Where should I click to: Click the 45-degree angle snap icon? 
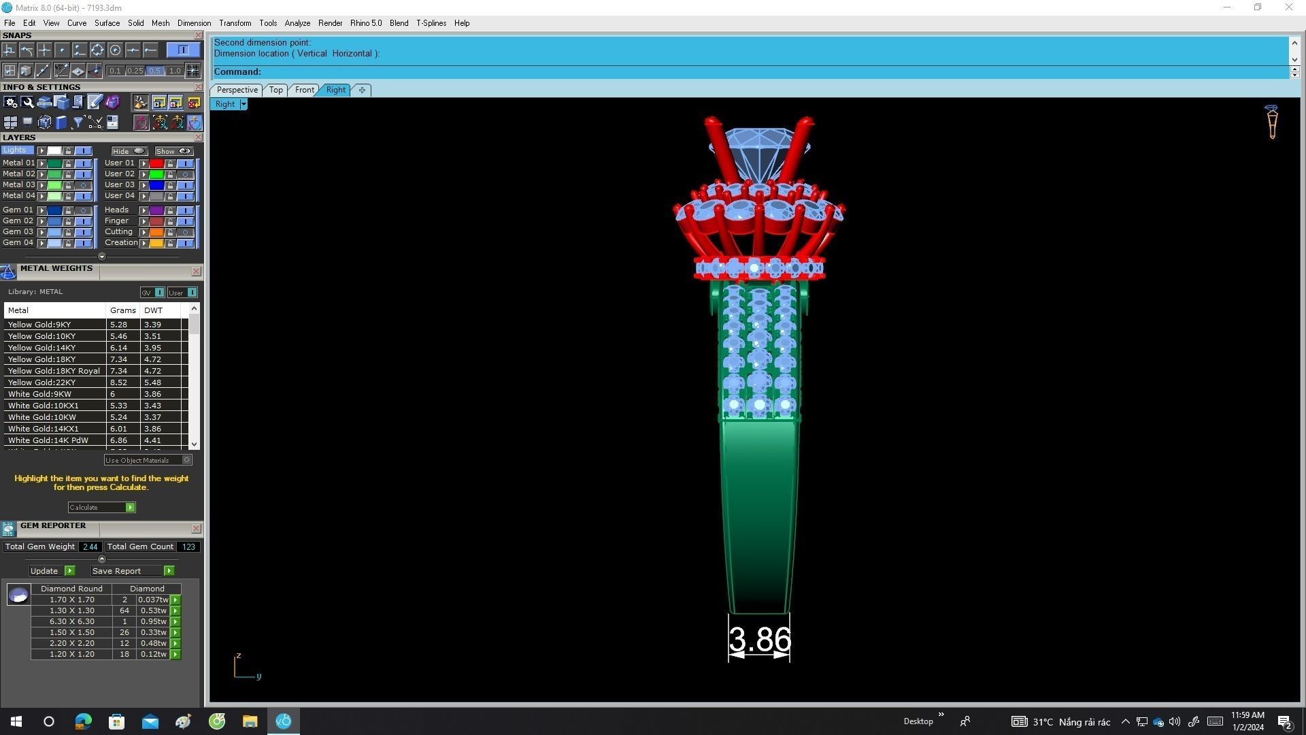tap(61, 70)
